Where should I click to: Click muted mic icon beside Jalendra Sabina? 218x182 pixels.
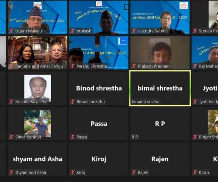(x=134, y=31)
